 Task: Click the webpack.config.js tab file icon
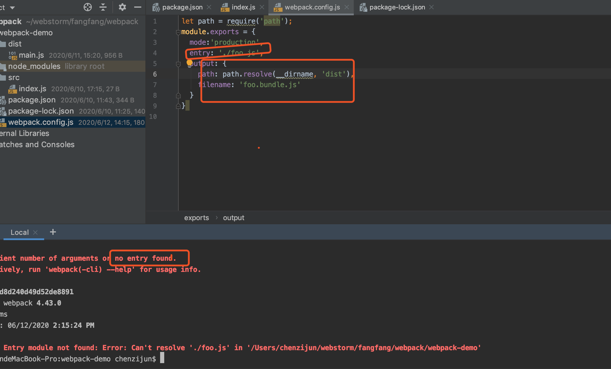[278, 7]
